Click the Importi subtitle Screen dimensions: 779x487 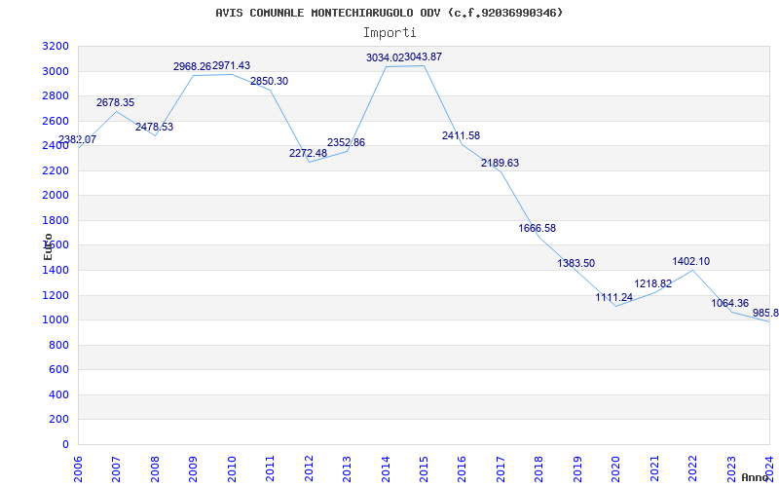tap(389, 33)
